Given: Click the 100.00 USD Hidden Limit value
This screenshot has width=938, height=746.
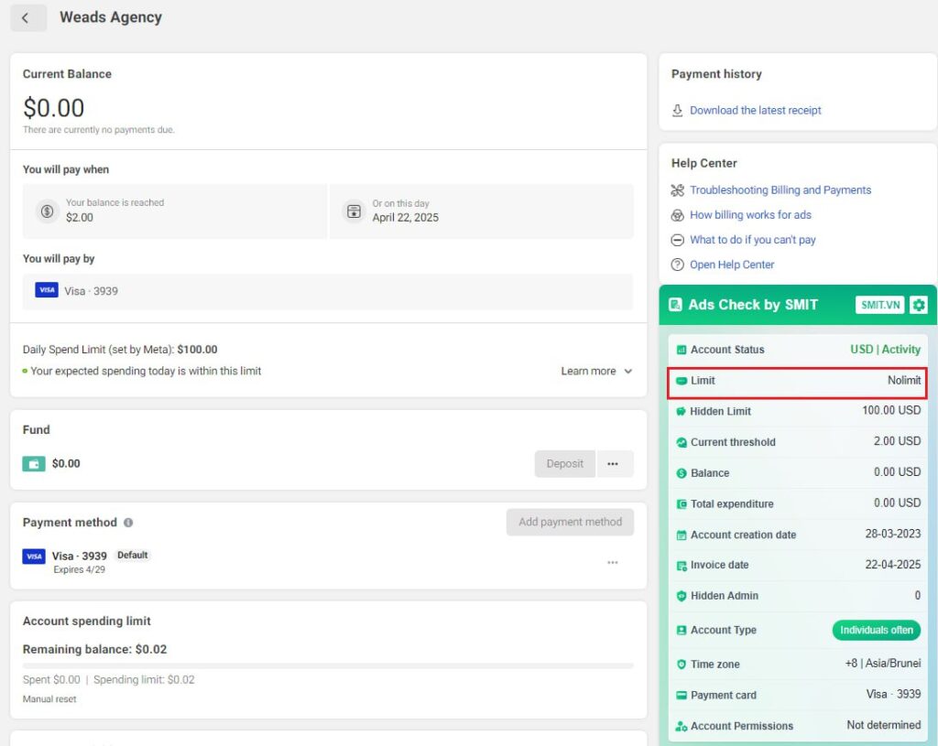Looking at the screenshot, I should pyautogui.click(x=891, y=411).
